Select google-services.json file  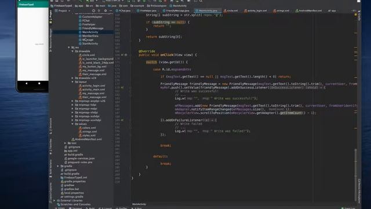[x=79, y=158]
